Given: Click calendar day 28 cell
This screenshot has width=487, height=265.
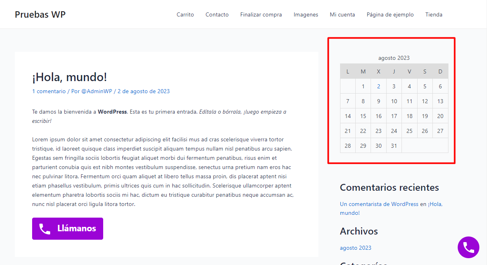Looking at the screenshot, I should coord(348,146).
